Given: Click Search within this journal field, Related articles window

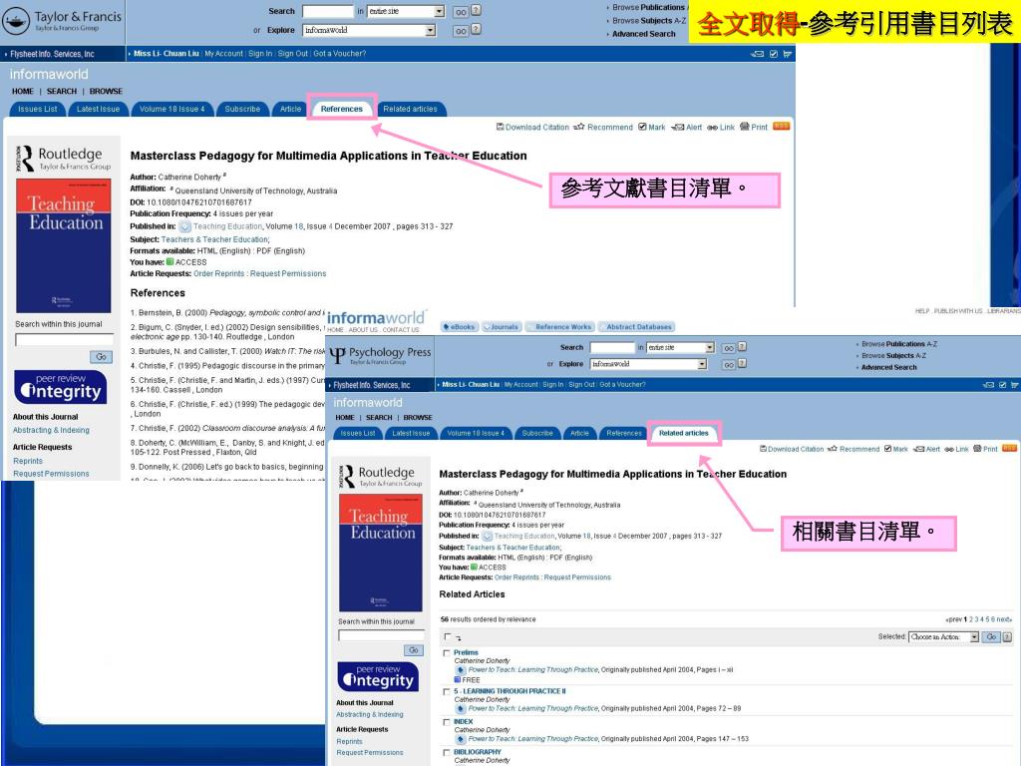Looking at the screenshot, I should 382,635.
